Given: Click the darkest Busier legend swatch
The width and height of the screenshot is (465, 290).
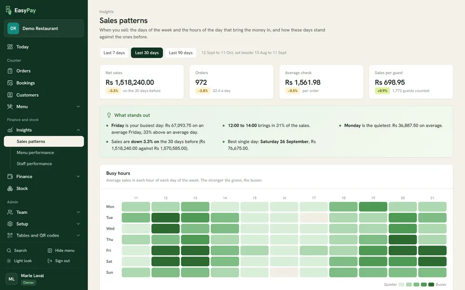Looking at the screenshot, I should click(x=431, y=284).
